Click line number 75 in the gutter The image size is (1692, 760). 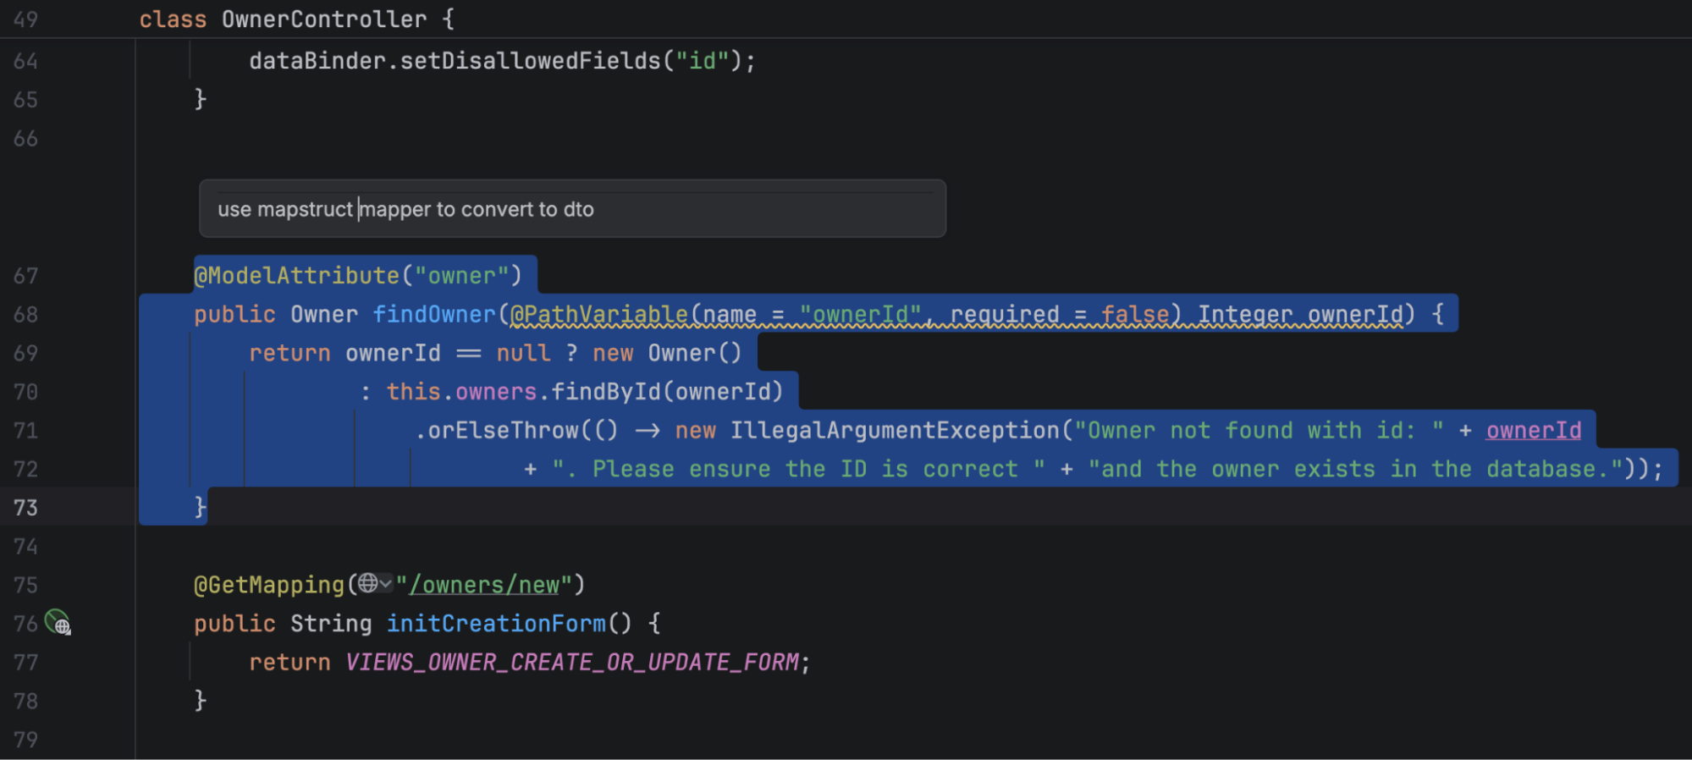[x=25, y=585]
